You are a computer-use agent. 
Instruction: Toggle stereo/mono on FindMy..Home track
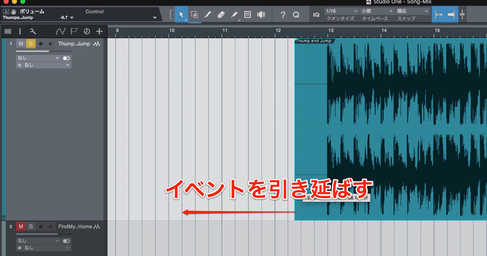click(66, 241)
